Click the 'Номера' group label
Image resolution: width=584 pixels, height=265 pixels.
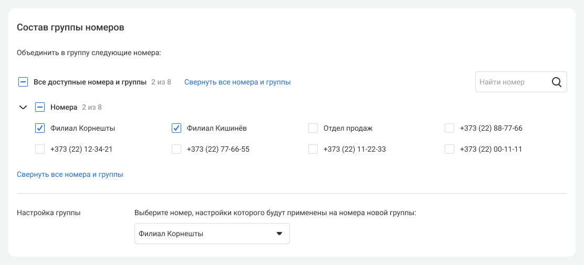click(x=62, y=107)
